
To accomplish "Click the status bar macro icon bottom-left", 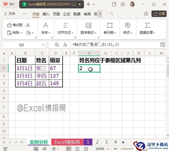I will [5, 149].
